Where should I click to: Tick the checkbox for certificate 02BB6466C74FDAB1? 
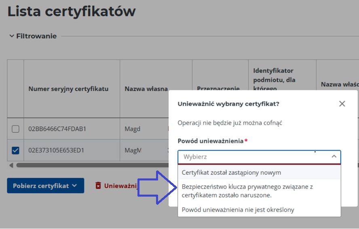pos(15,129)
